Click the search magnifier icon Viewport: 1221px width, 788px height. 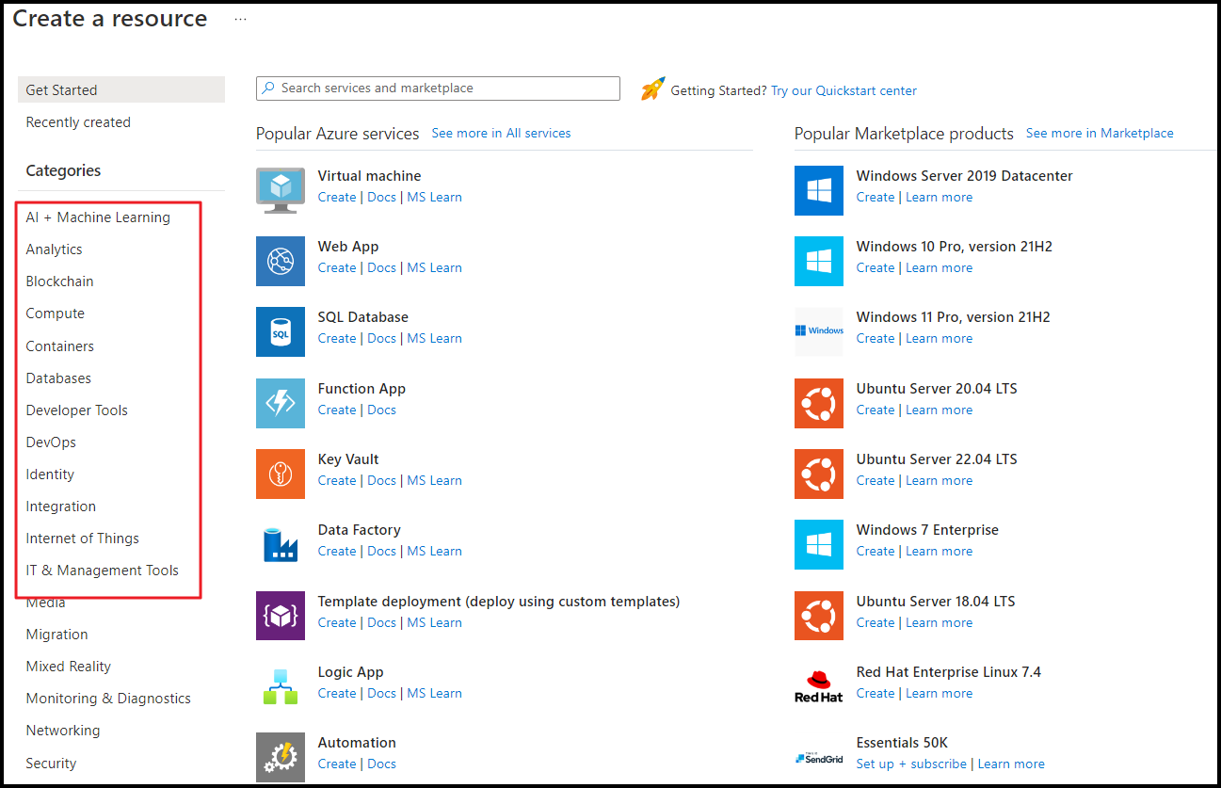[x=269, y=88]
